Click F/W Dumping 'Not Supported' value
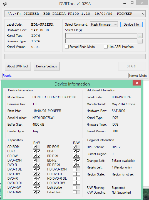The image size is (149, 200). pos(121,192)
